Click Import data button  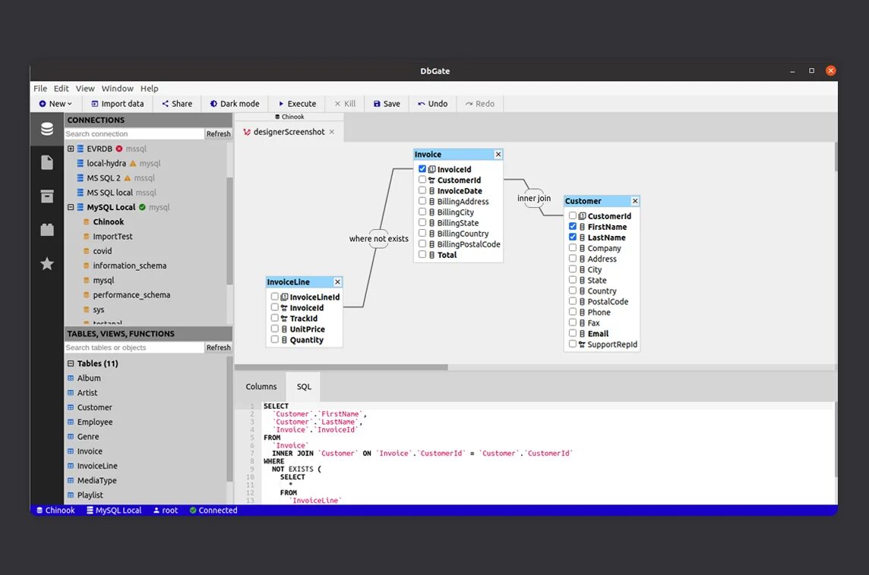point(117,103)
